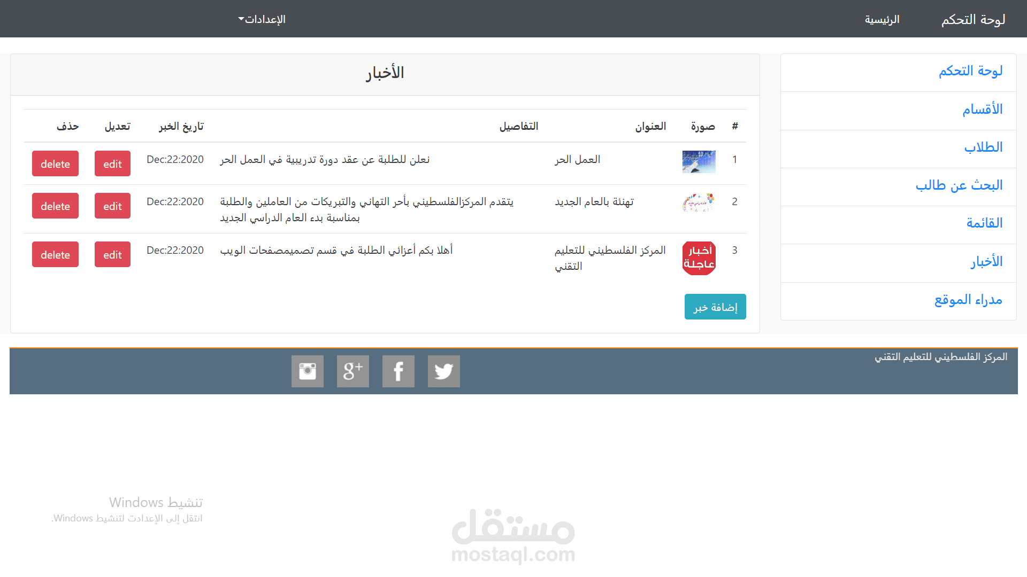This screenshot has height=577, width=1027.
Task: Select القائمة in the sidebar menu
Action: (x=984, y=223)
